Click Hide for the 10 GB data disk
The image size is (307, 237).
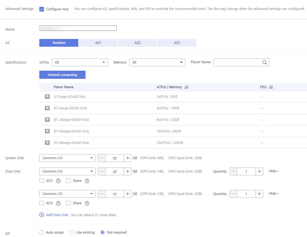pyautogui.click(x=274, y=194)
